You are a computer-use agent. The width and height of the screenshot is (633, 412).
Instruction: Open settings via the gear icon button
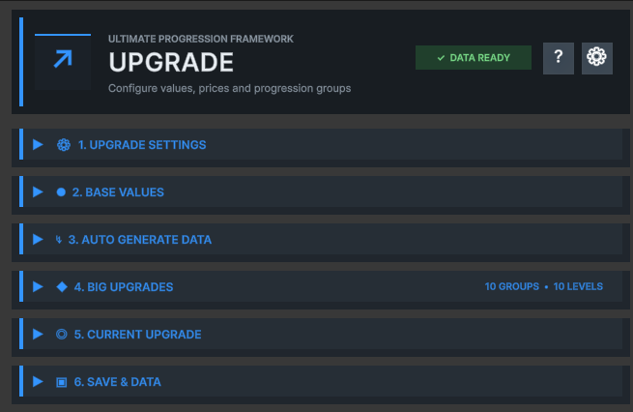click(596, 58)
